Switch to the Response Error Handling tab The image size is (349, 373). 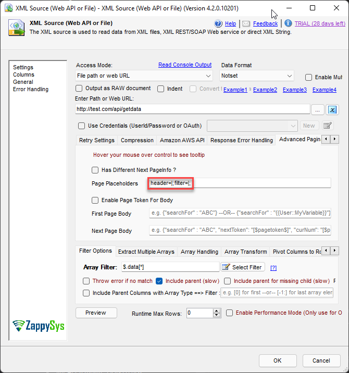(x=241, y=140)
